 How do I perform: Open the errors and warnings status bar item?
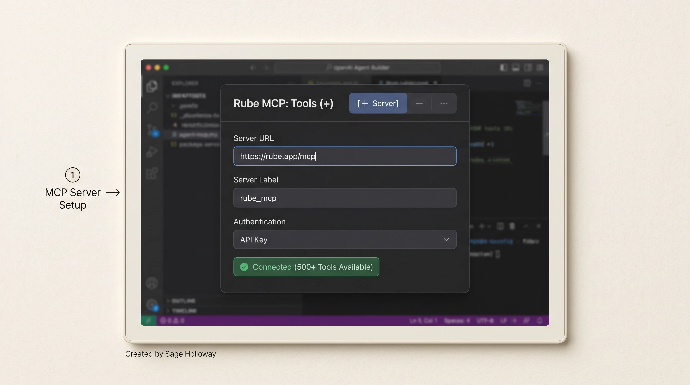point(172,321)
